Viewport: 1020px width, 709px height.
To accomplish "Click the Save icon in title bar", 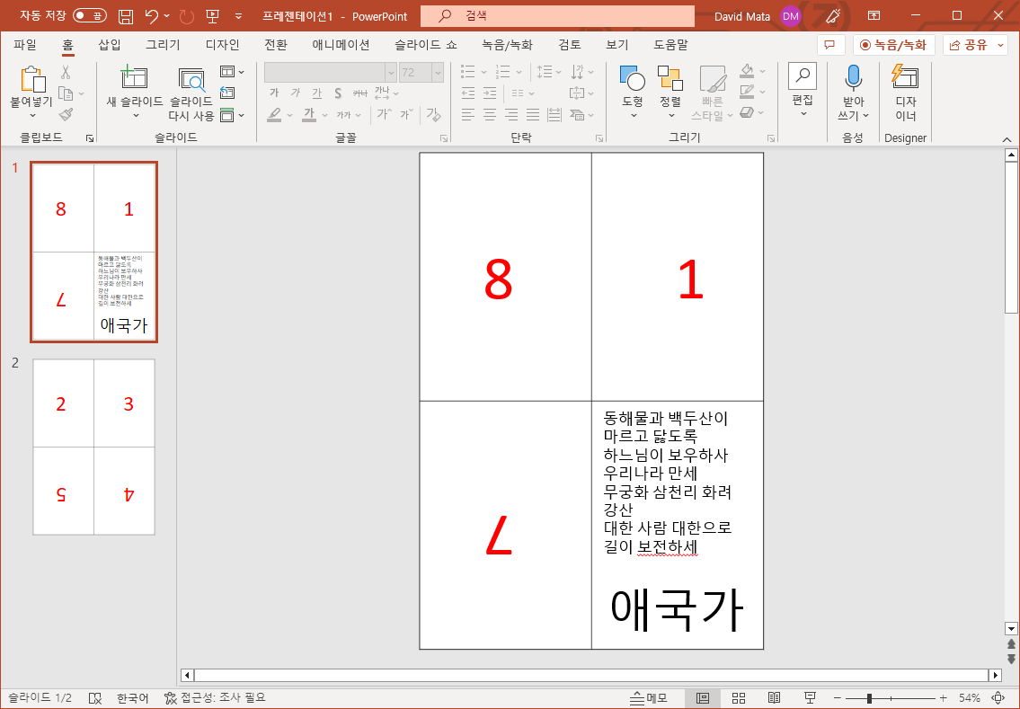I will [126, 16].
